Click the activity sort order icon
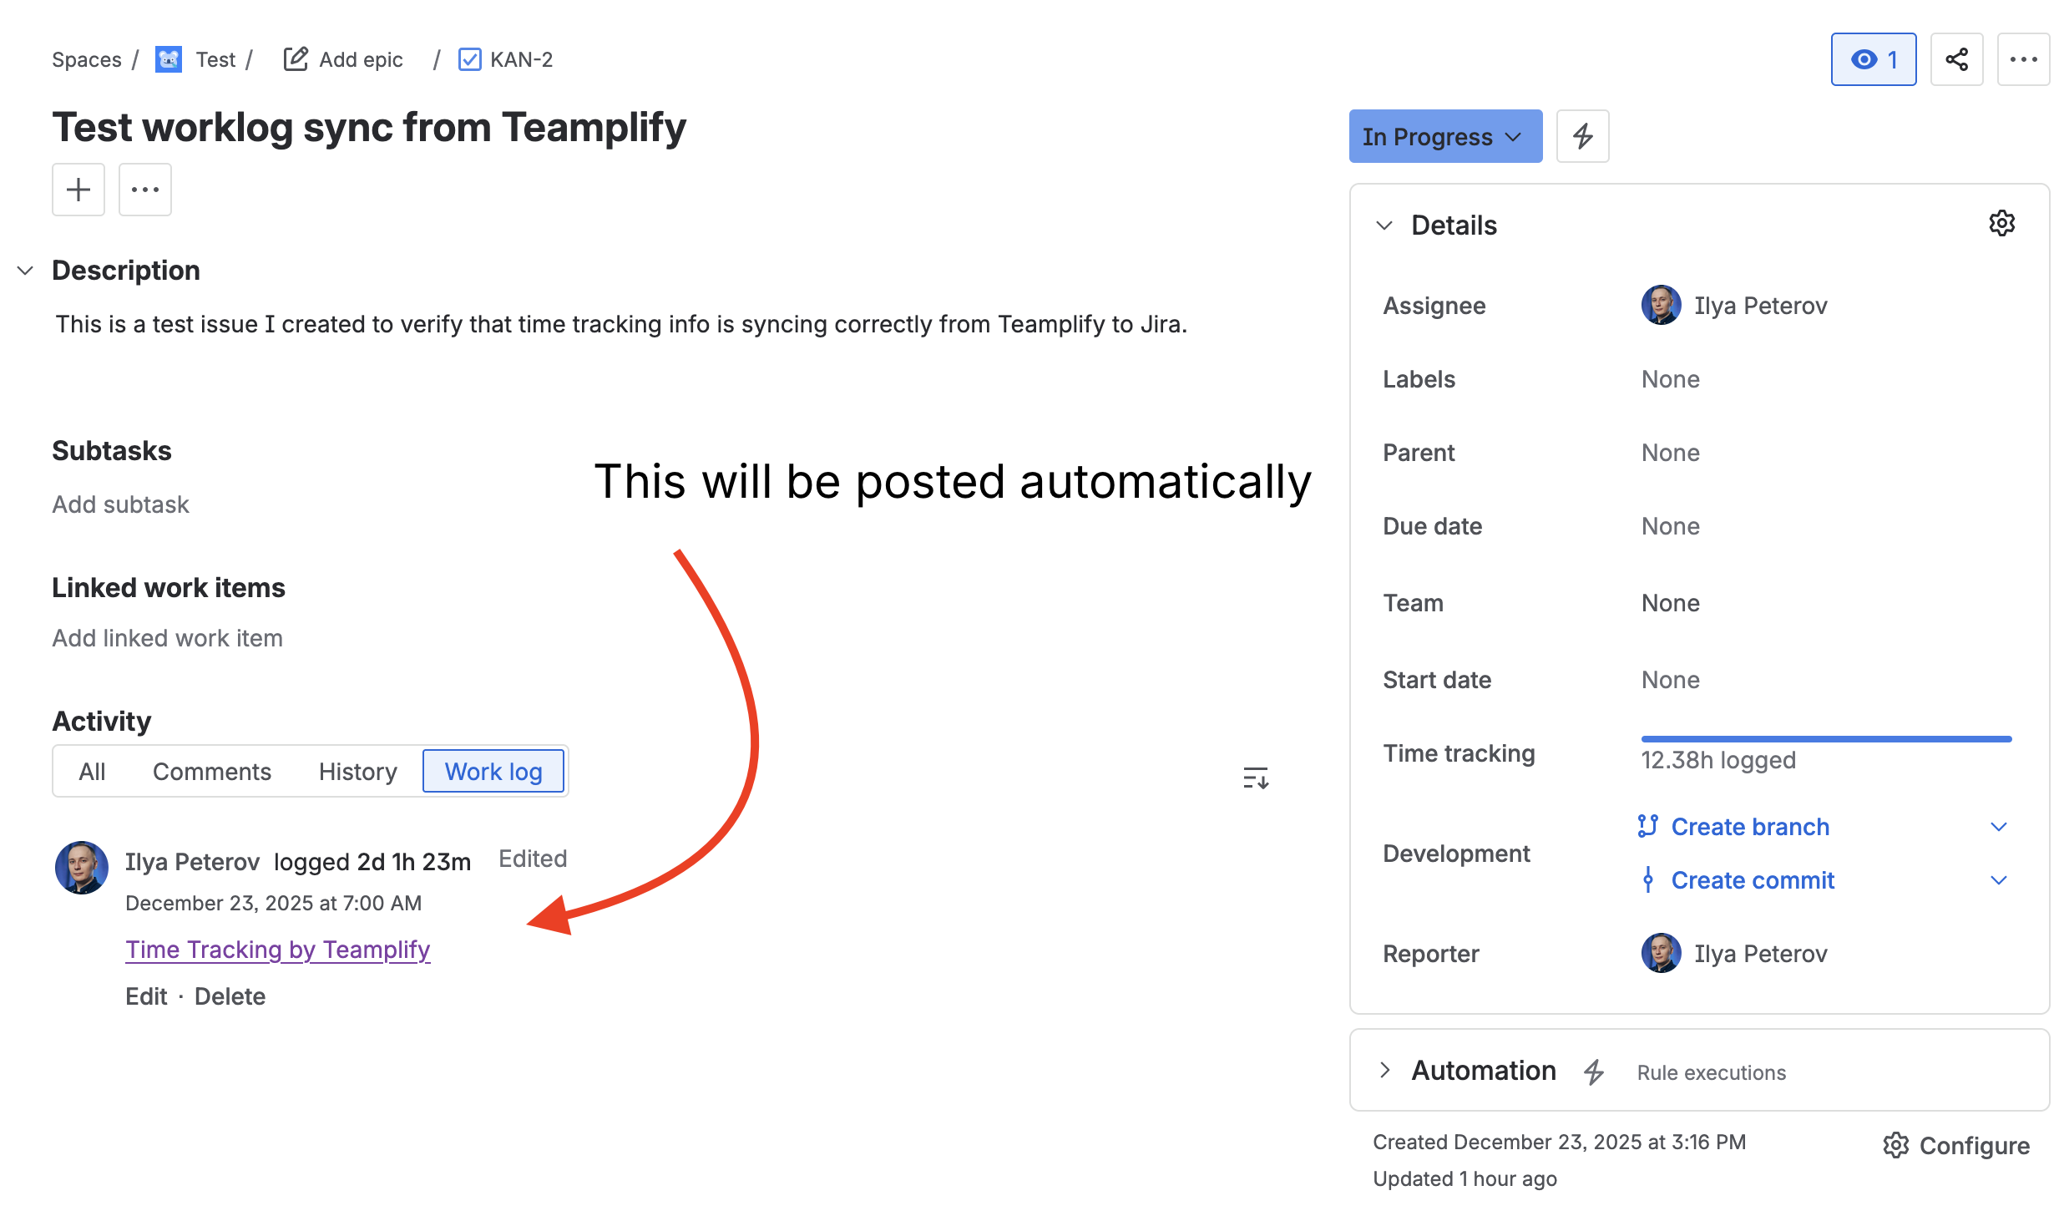The width and height of the screenshot is (2064, 1211). tap(1255, 778)
